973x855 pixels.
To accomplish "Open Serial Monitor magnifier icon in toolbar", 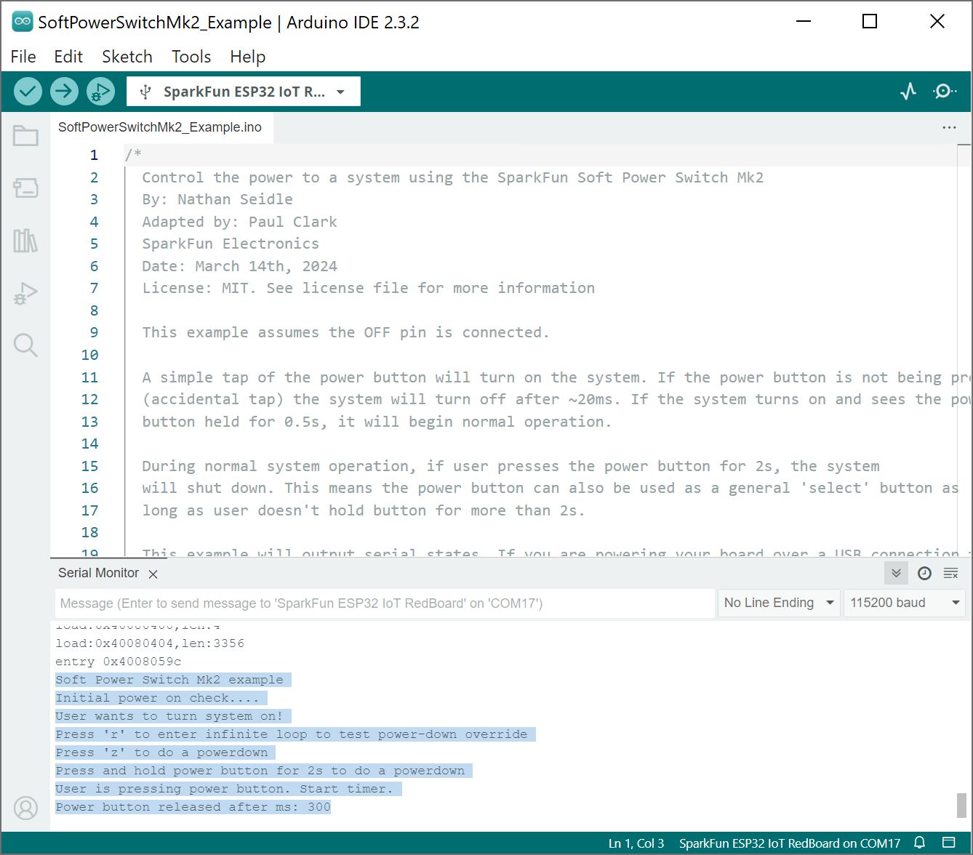I will pos(945,92).
